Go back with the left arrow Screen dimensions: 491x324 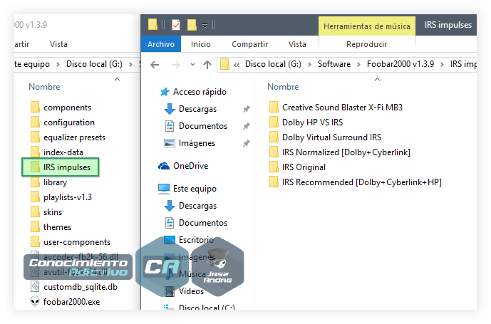point(155,65)
